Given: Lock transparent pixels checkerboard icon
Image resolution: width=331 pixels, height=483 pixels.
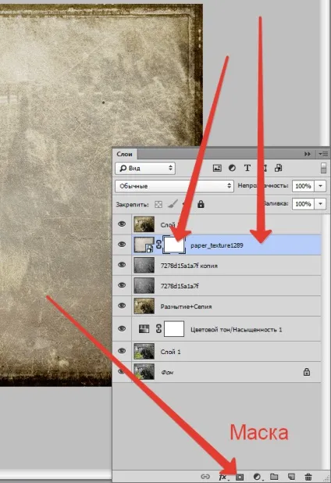Looking at the screenshot, I should pos(158,204).
